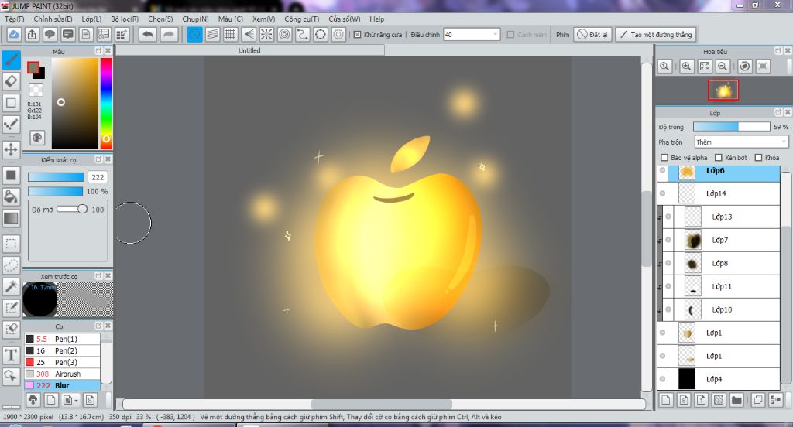Enable parallel lines snap guide
Image resolution: width=793 pixels, height=427 pixels.
click(212, 34)
